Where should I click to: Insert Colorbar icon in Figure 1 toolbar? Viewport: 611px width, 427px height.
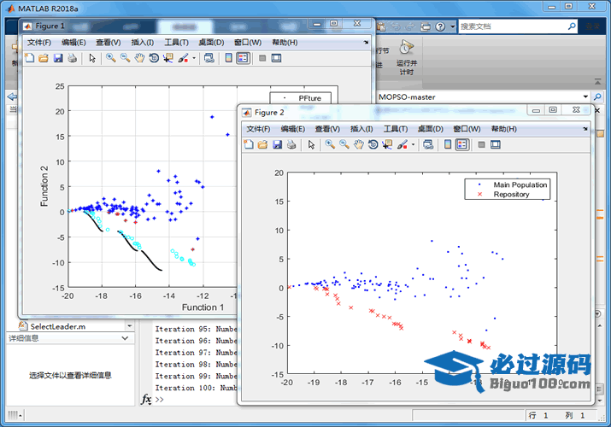click(229, 58)
